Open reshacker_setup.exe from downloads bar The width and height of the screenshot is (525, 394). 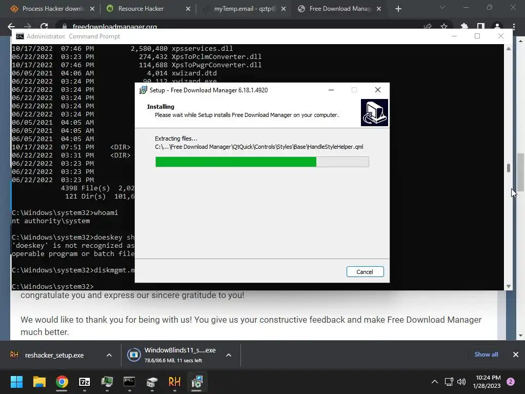(54, 355)
